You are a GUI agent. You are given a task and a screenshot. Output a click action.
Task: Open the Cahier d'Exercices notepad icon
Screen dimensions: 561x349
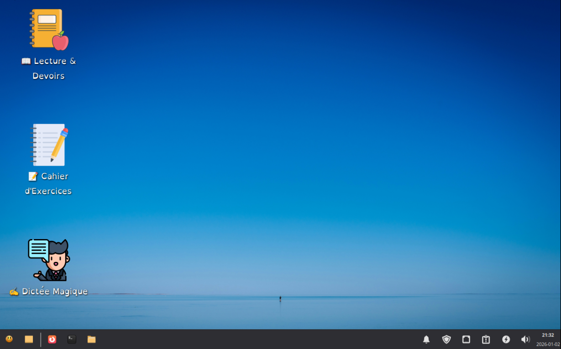click(x=49, y=145)
